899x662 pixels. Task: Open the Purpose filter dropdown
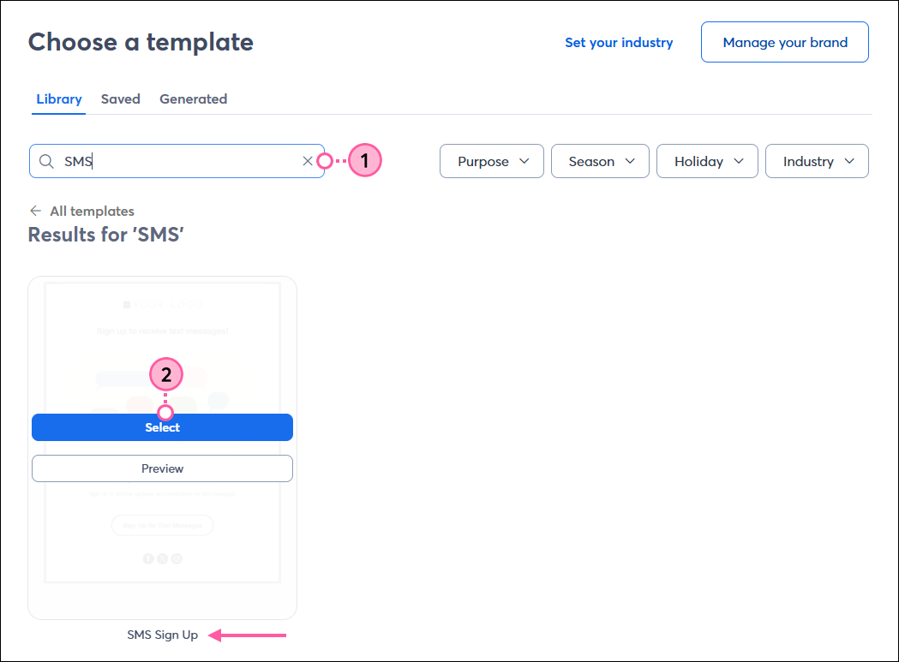pos(491,161)
